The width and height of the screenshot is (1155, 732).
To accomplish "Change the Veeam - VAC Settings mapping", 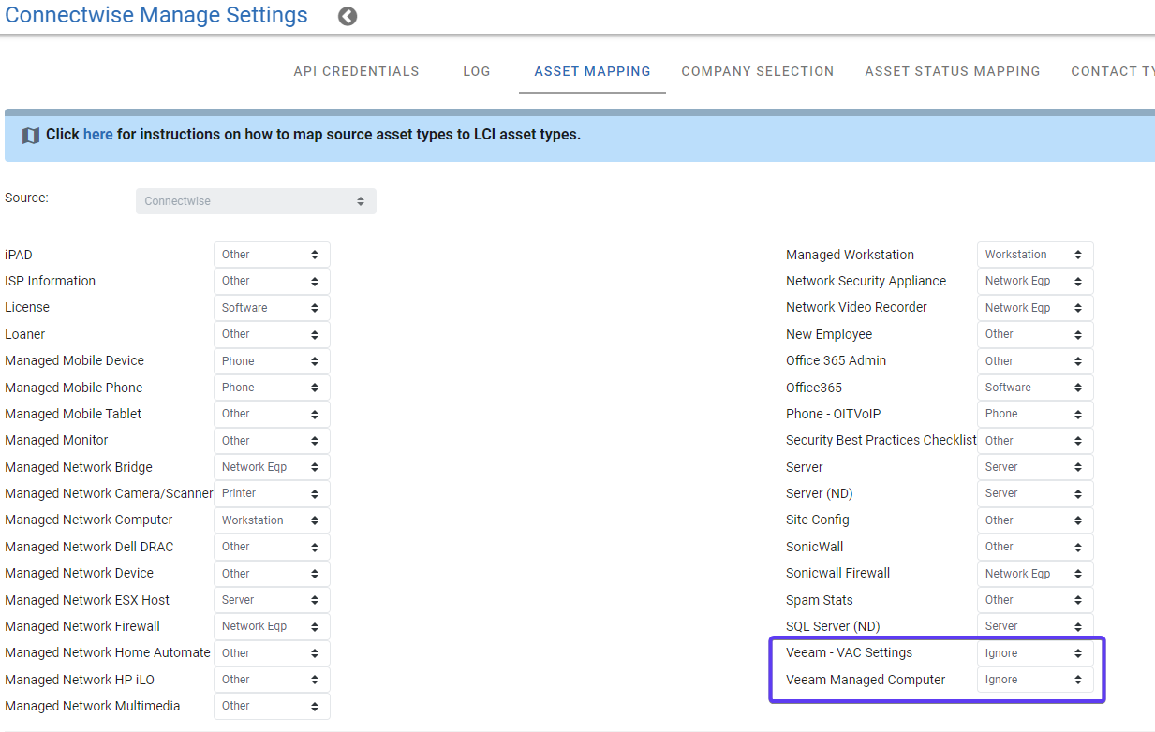I will 1035,653.
